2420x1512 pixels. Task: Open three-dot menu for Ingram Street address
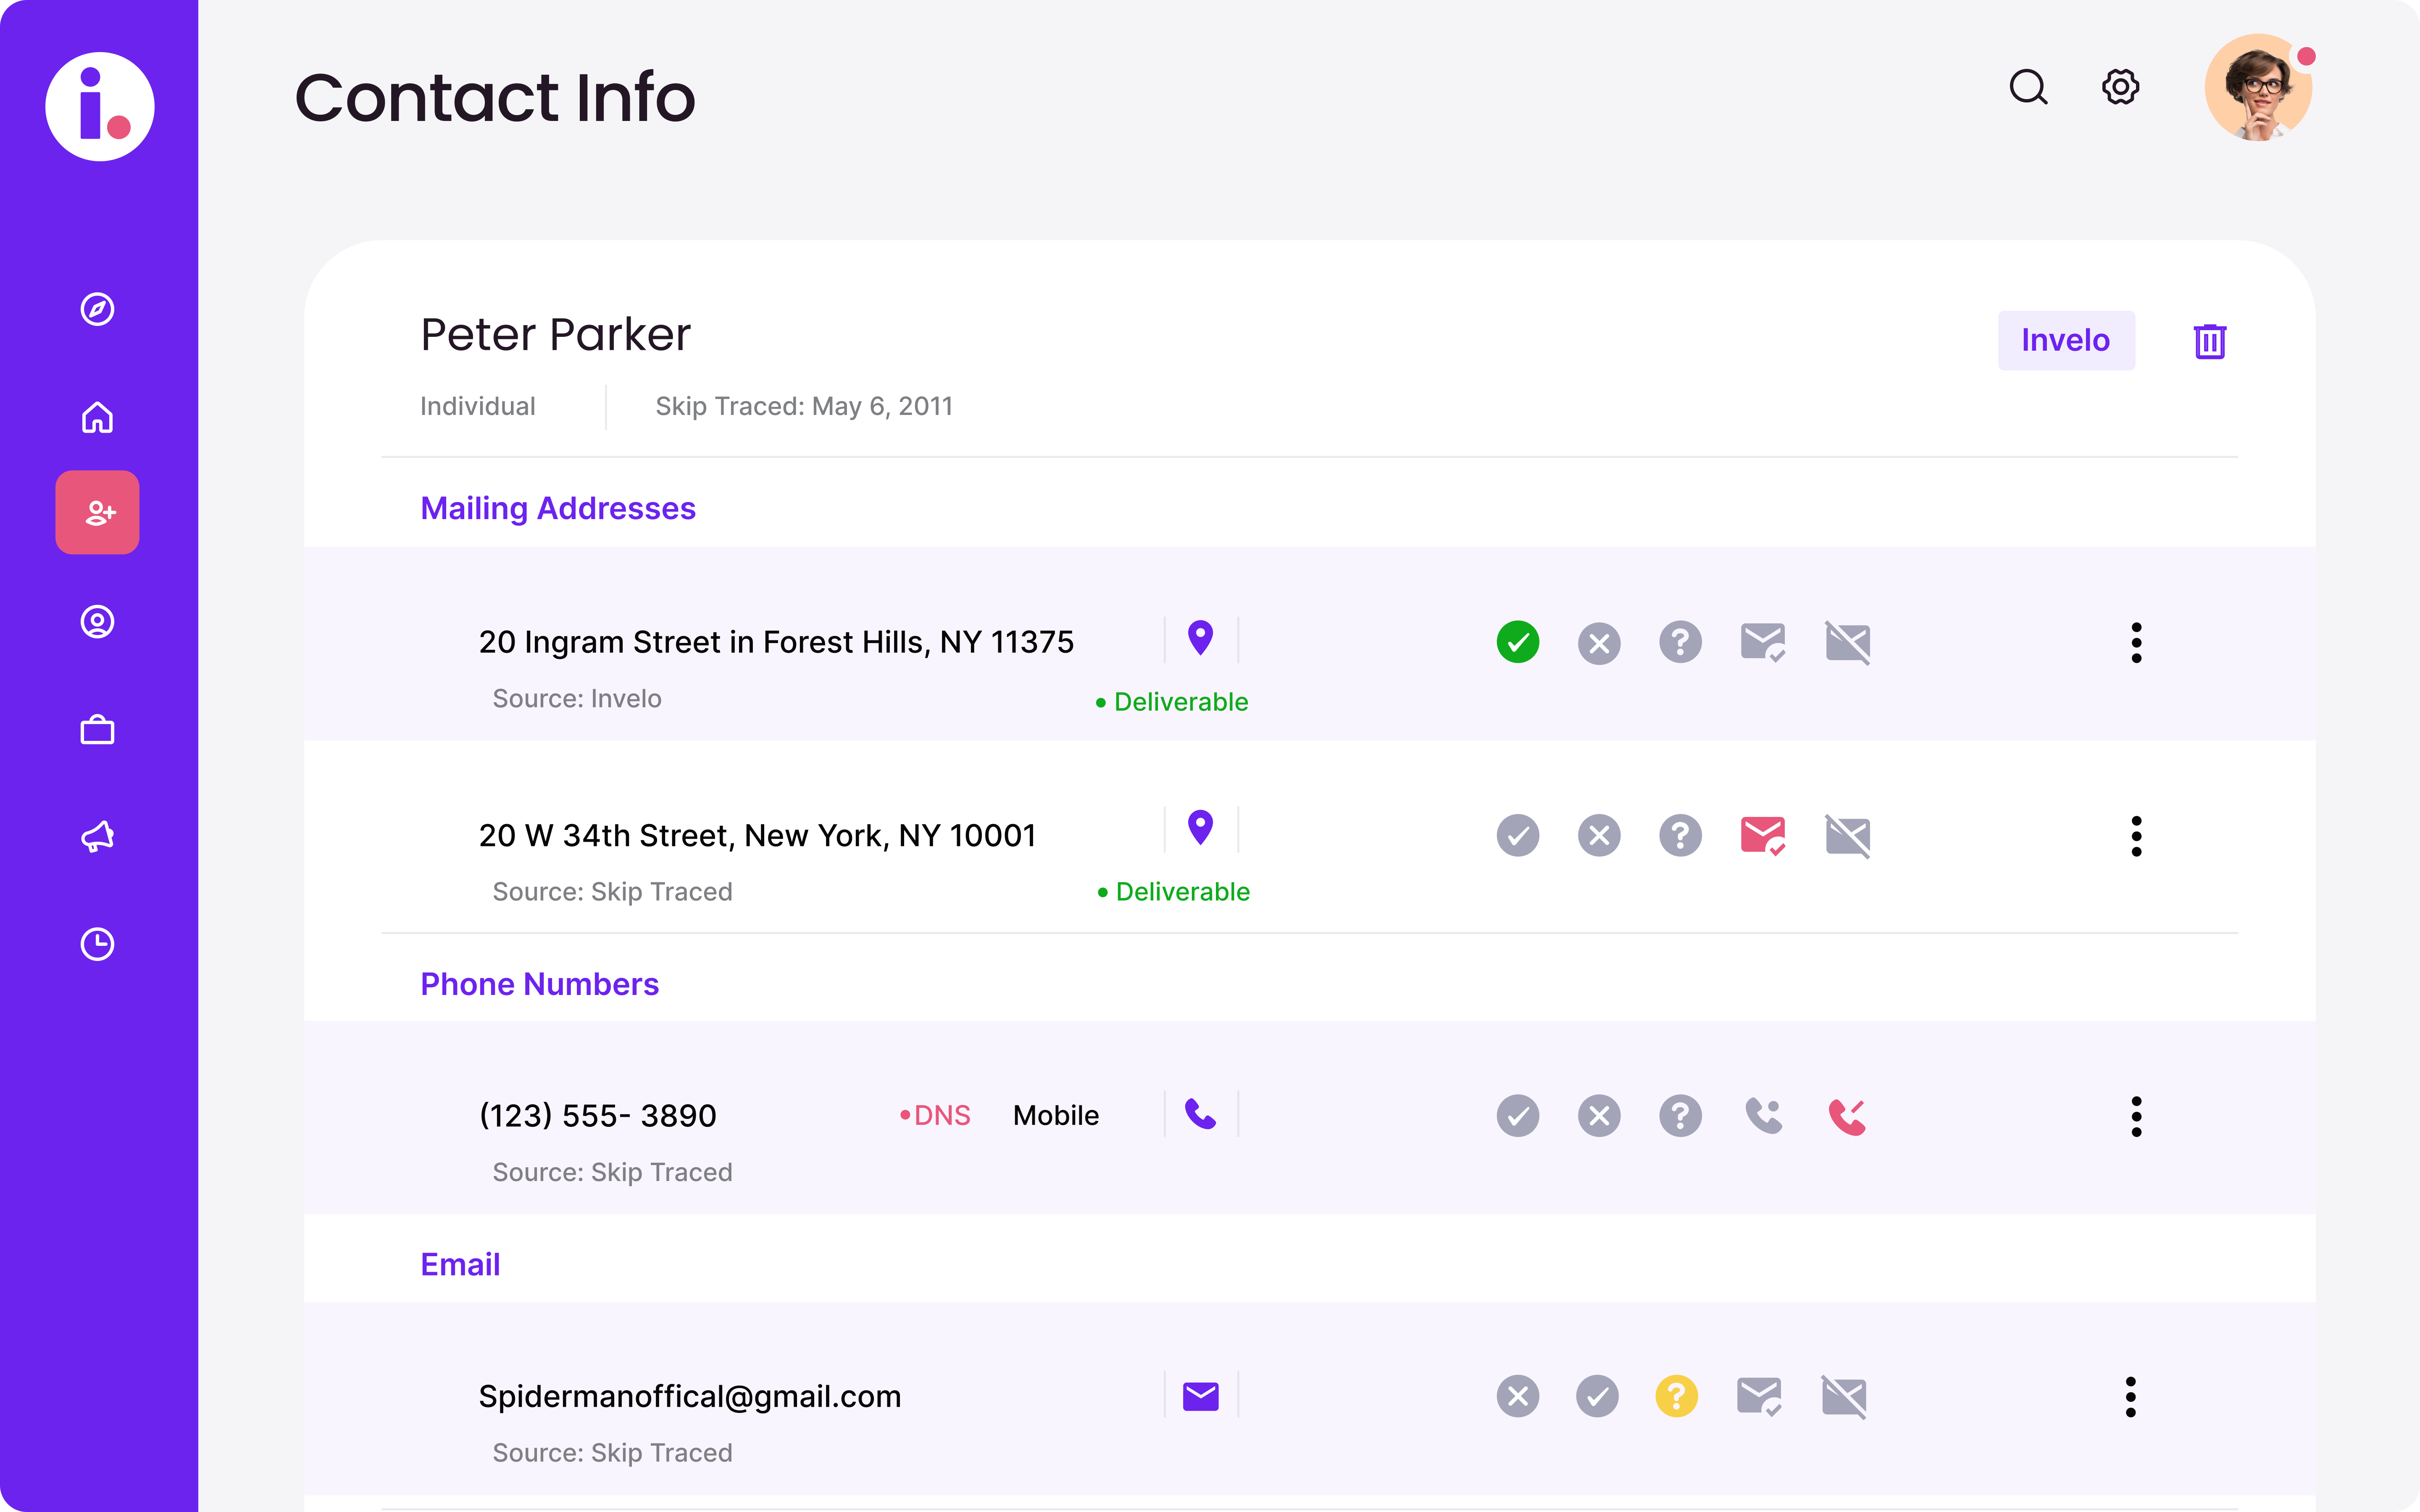coord(2136,642)
